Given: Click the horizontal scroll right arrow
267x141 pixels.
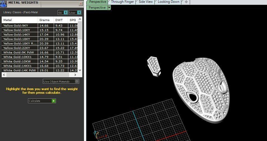Looking at the screenshot, I should [x=75, y=75].
